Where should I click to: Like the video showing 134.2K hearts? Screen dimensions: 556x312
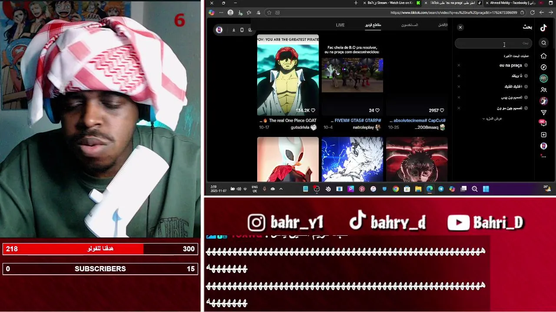tap(313, 110)
